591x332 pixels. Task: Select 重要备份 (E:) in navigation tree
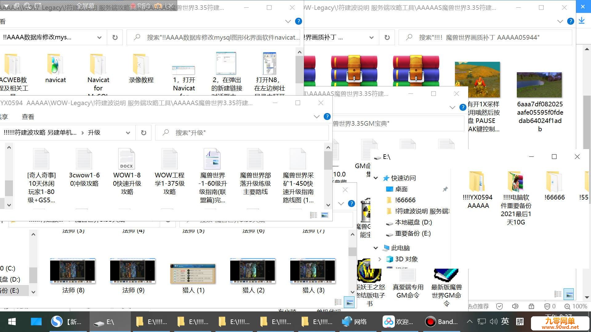click(x=413, y=233)
